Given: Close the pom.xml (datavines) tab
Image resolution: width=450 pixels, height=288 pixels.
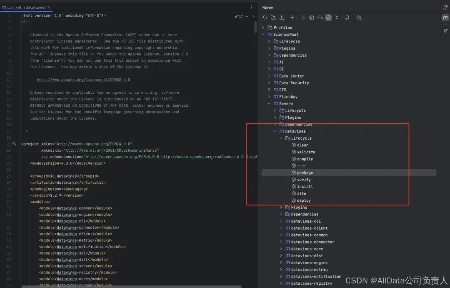Looking at the screenshot, I should pyautogui.click(x=49, y=8).
